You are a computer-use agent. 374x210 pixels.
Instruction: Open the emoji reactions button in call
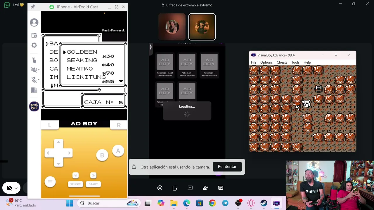pos(160,188)
